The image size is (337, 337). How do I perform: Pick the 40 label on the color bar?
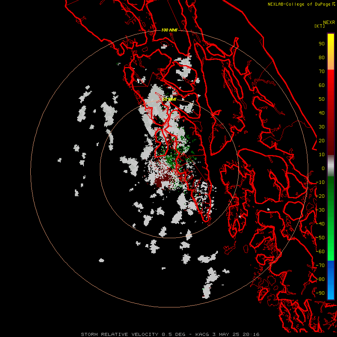point(322,113)
